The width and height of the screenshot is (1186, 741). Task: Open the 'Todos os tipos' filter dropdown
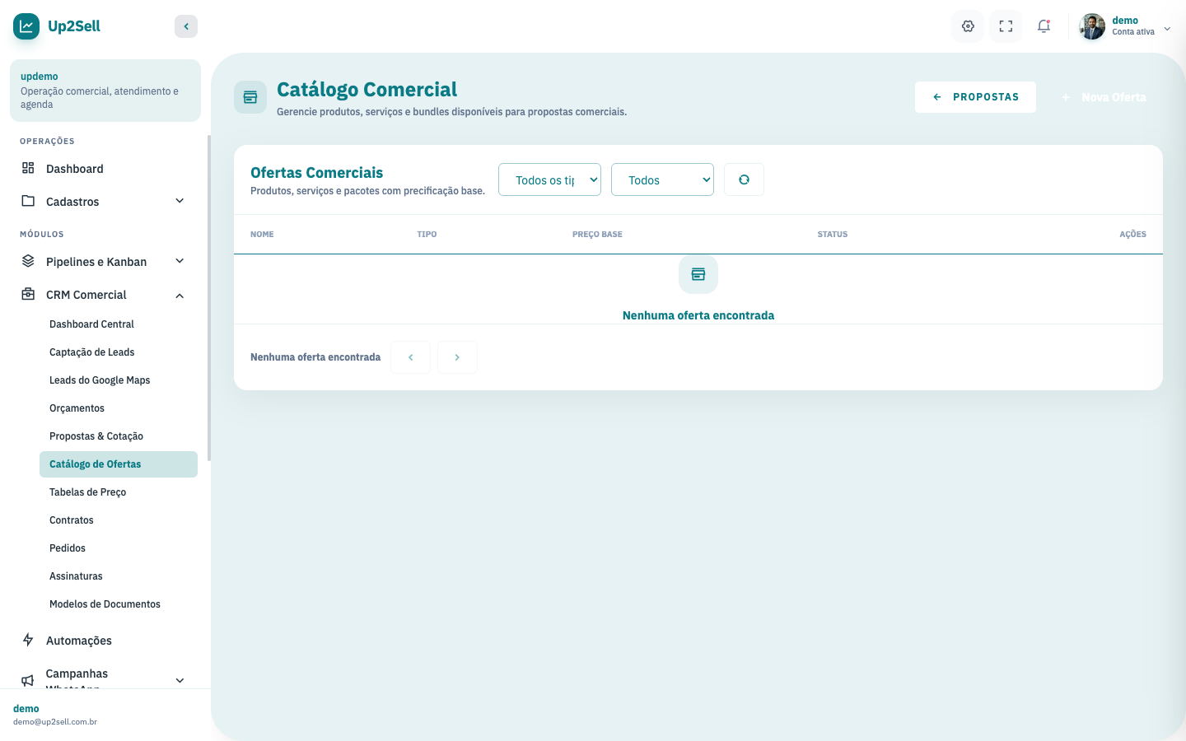549,179
